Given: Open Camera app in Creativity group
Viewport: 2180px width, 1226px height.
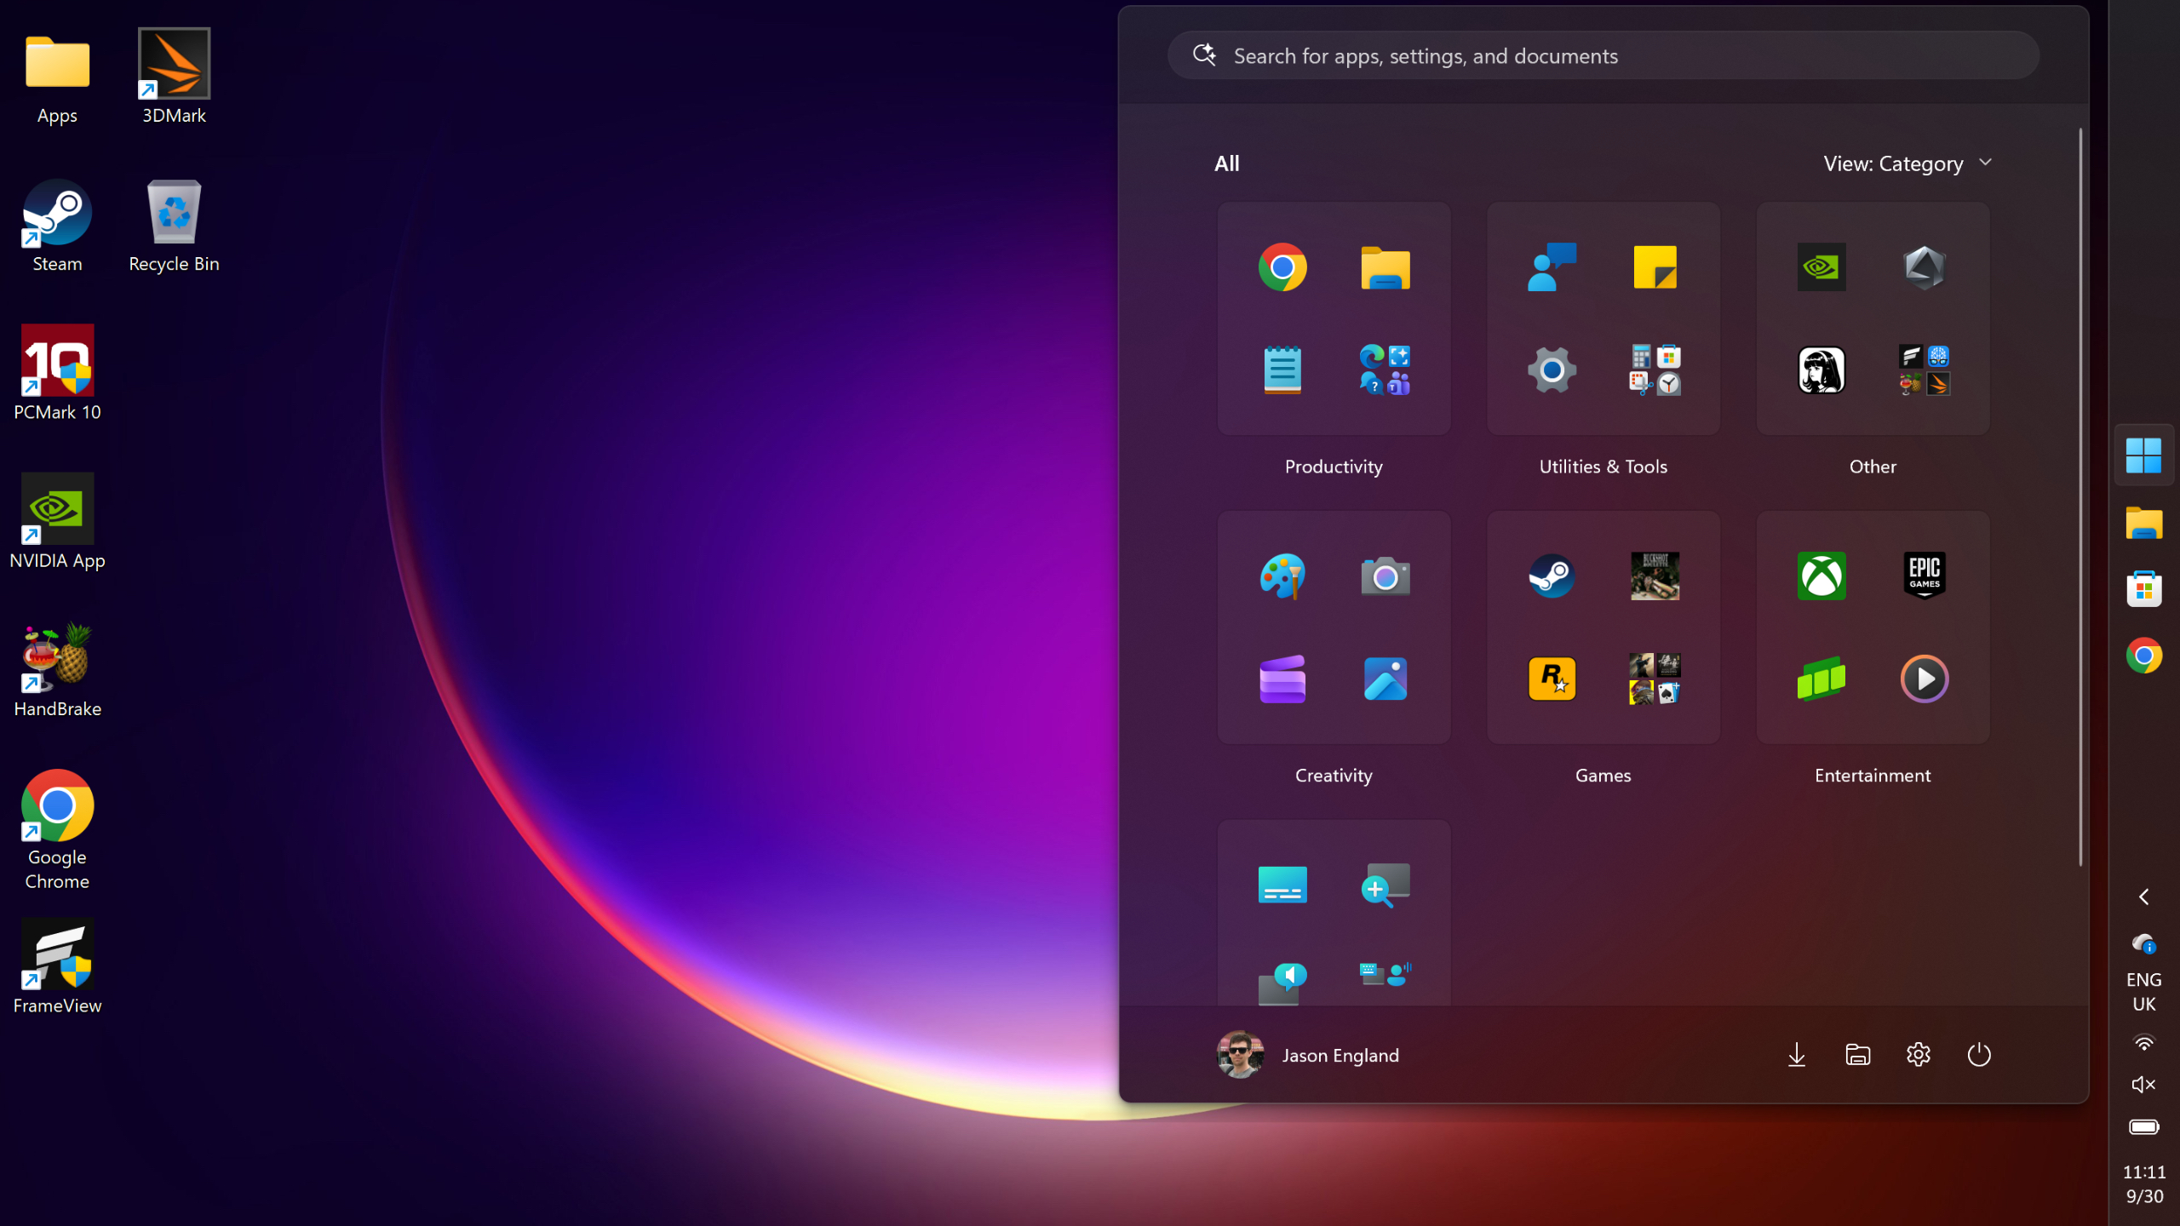Looking at the screenshot, I should pos(1385,576).
